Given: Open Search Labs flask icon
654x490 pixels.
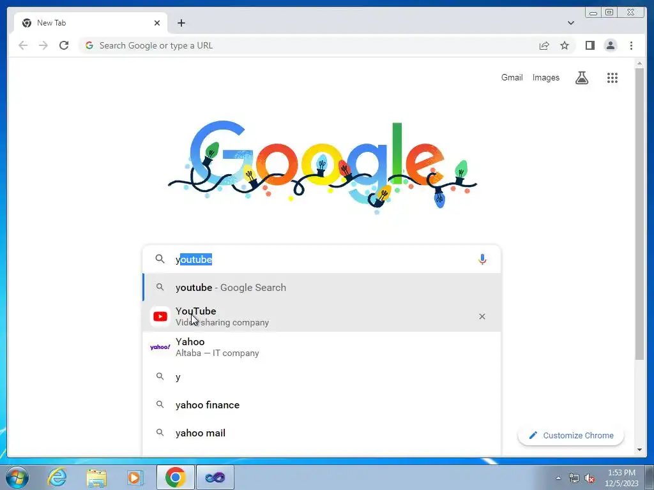Looking at the screenshot, I should point(582,77).
